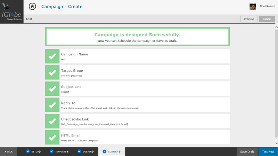Click the Unsubscribe Link green checkmark
Screen dimensions: 278x156
click(x=52, y=121)
